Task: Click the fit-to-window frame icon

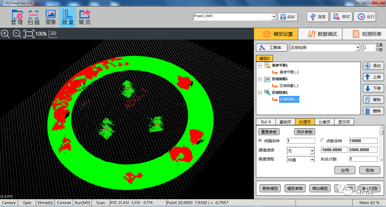Action: point(29,34)
